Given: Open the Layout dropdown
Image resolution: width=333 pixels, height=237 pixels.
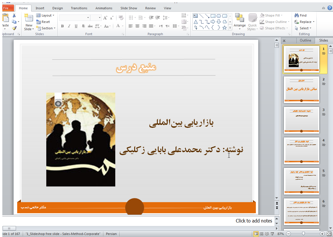Looking at the screenshot, I should [45, 15].
